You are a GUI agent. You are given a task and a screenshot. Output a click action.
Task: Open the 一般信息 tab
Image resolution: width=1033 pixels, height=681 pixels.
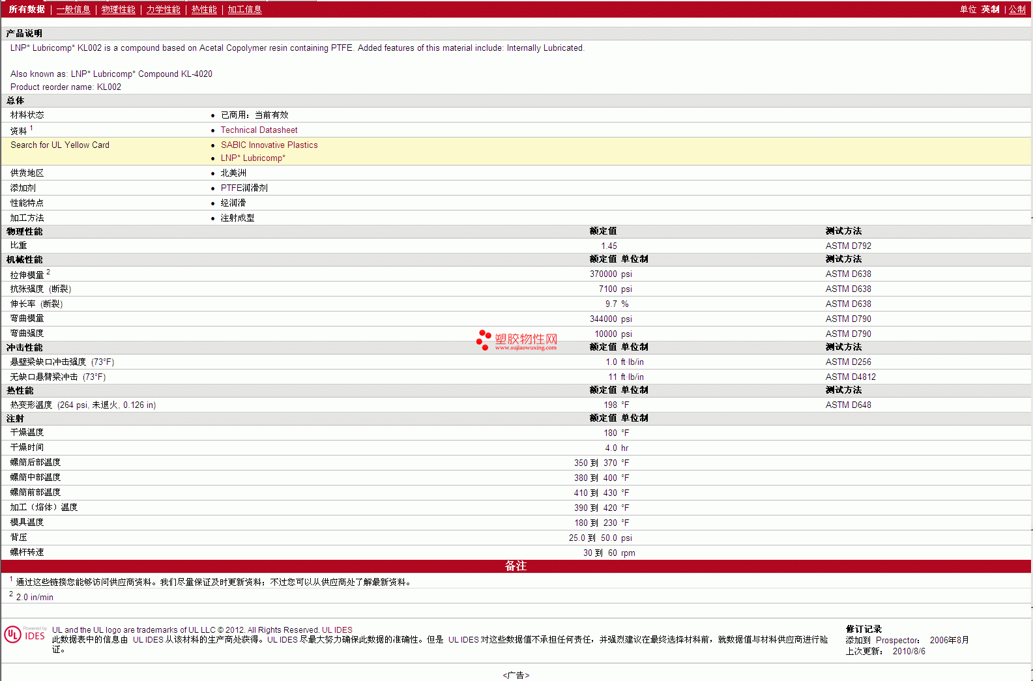(73, 9)
